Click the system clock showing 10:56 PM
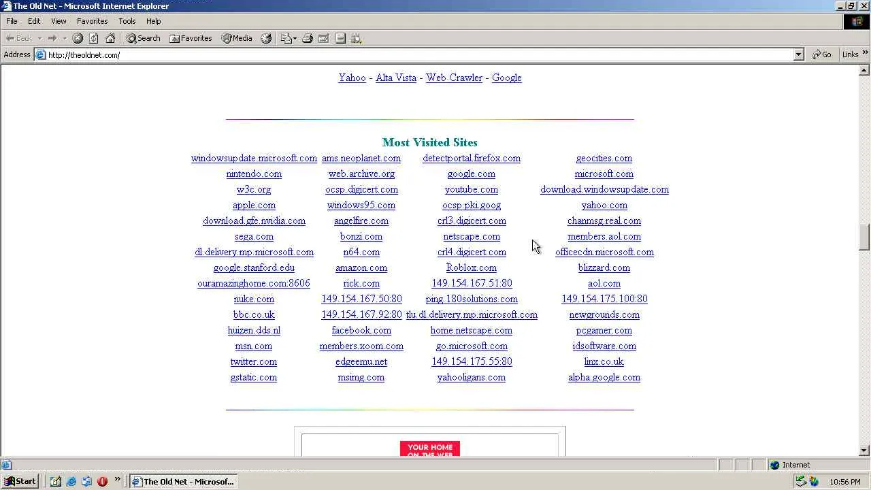Screen dimensions: 871x490 click(x=845, y=482)
